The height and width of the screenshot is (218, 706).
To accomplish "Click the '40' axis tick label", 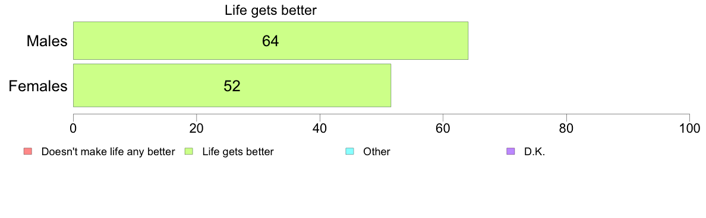I will click(x=320, y=129).
